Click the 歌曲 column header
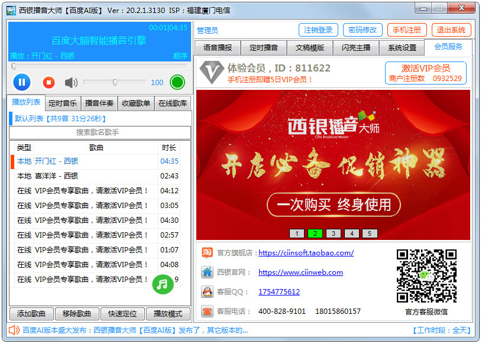 click(96, 148)
